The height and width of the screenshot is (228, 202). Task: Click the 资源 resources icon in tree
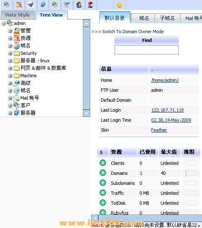17,38
